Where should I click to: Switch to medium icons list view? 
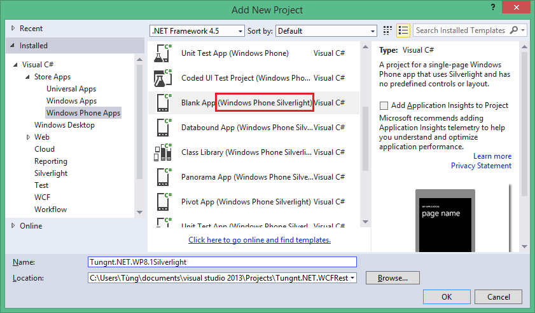(x=403, y=30)
